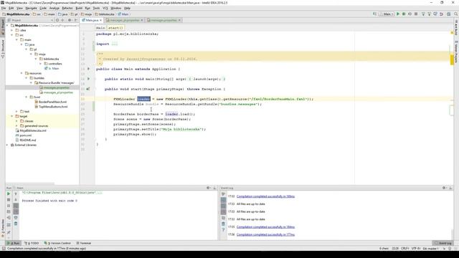Close the Main.java tab

[100, 20]
